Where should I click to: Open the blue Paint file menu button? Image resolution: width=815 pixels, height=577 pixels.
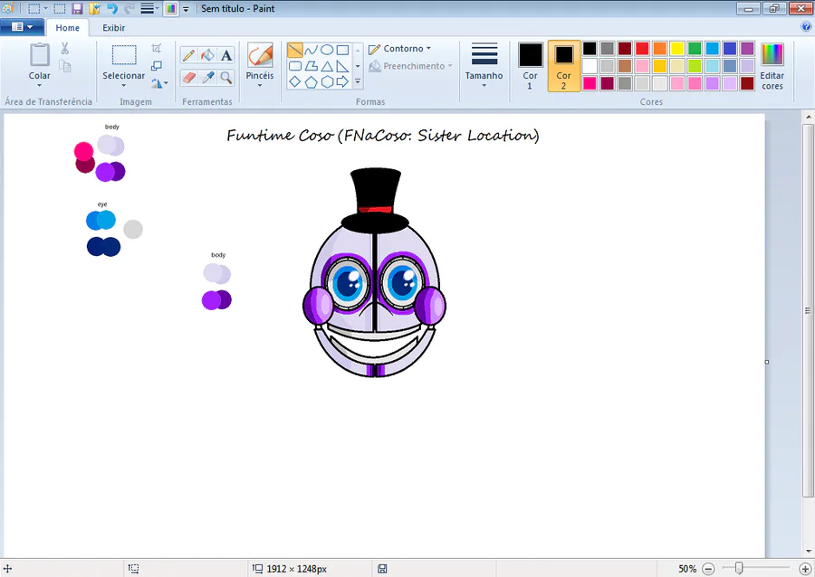pos(22,27)
